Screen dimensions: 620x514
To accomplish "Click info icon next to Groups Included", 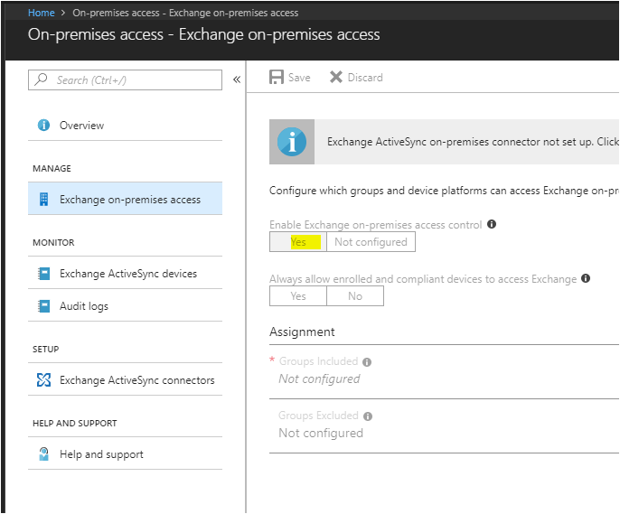I will 367,362.
